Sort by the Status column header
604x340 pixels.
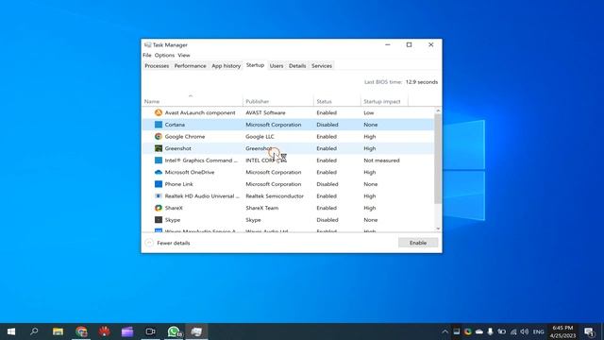pos(337,101)
